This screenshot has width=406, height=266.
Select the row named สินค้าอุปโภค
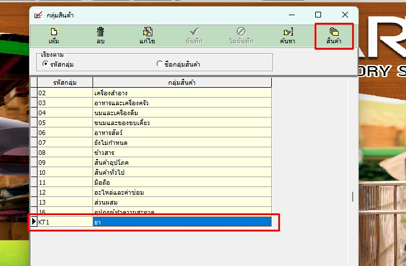[x=151, y=163]
